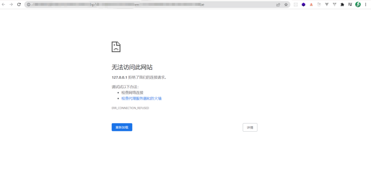Share this page via share icon
Screen dimensions: 371x185
coord(278,4)
